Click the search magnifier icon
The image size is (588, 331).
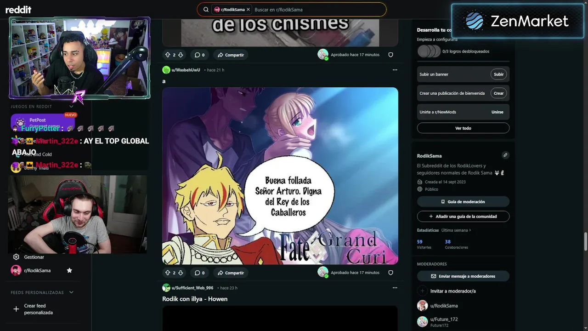pyautogui.click(x=206, y=10)
